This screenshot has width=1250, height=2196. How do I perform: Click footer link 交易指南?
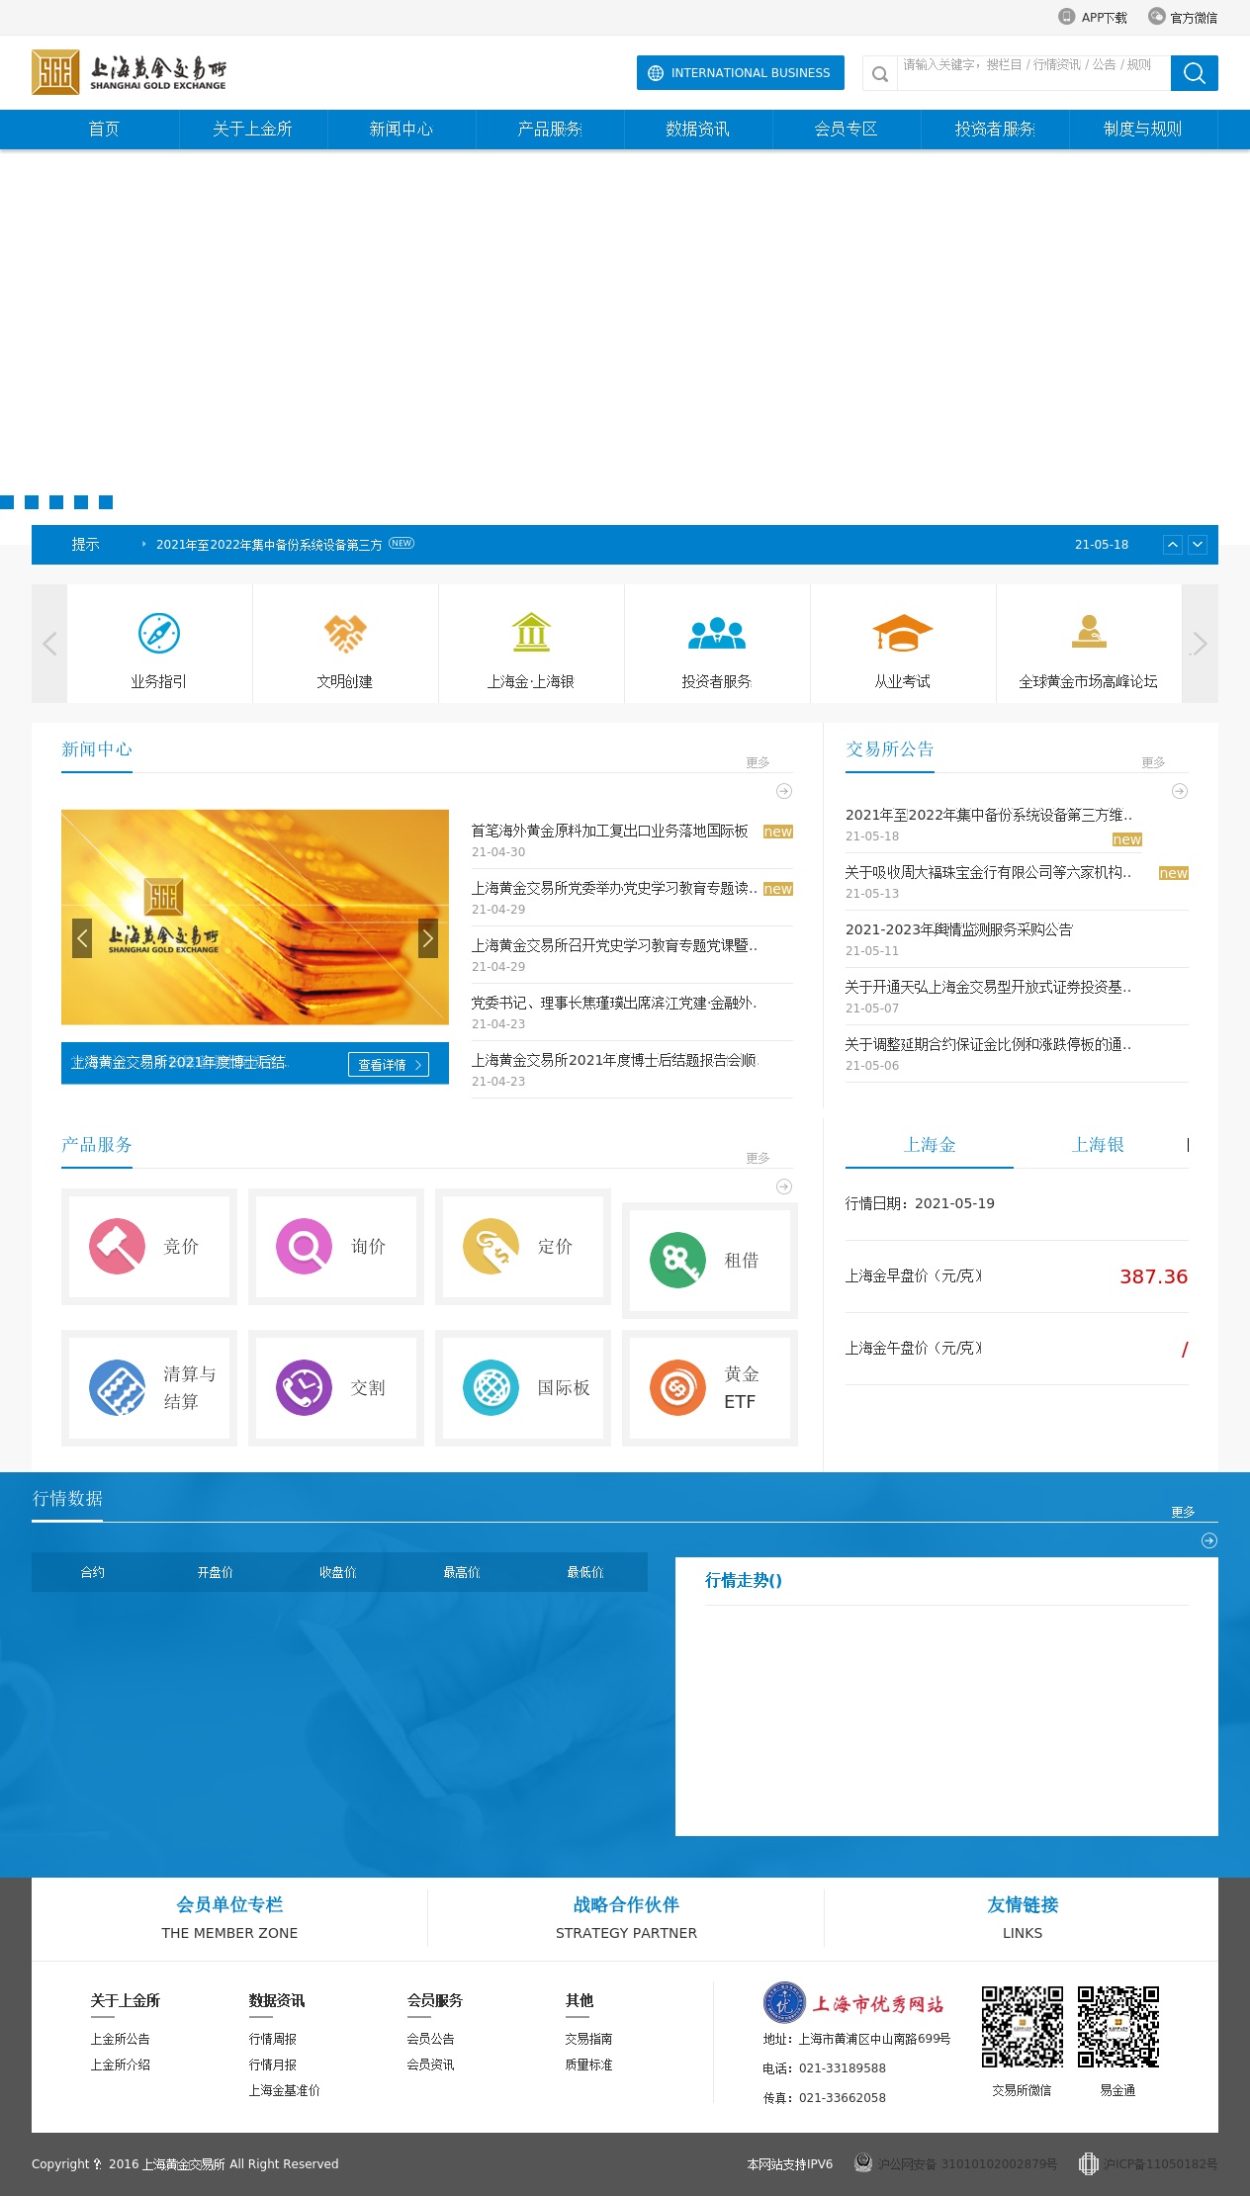[x=589, y=2039]
